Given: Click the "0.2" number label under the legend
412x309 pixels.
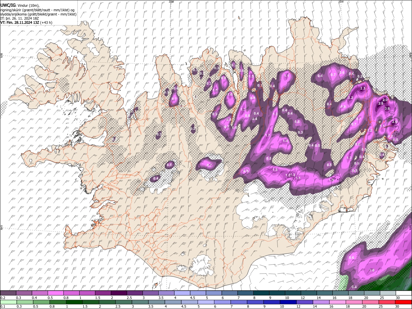Looking at the screenshot, I should (x=3, y=298).
